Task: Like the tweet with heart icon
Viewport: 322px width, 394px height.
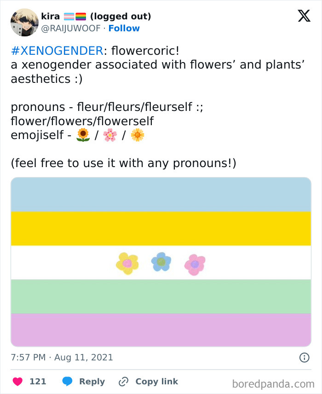Action: 17,382
